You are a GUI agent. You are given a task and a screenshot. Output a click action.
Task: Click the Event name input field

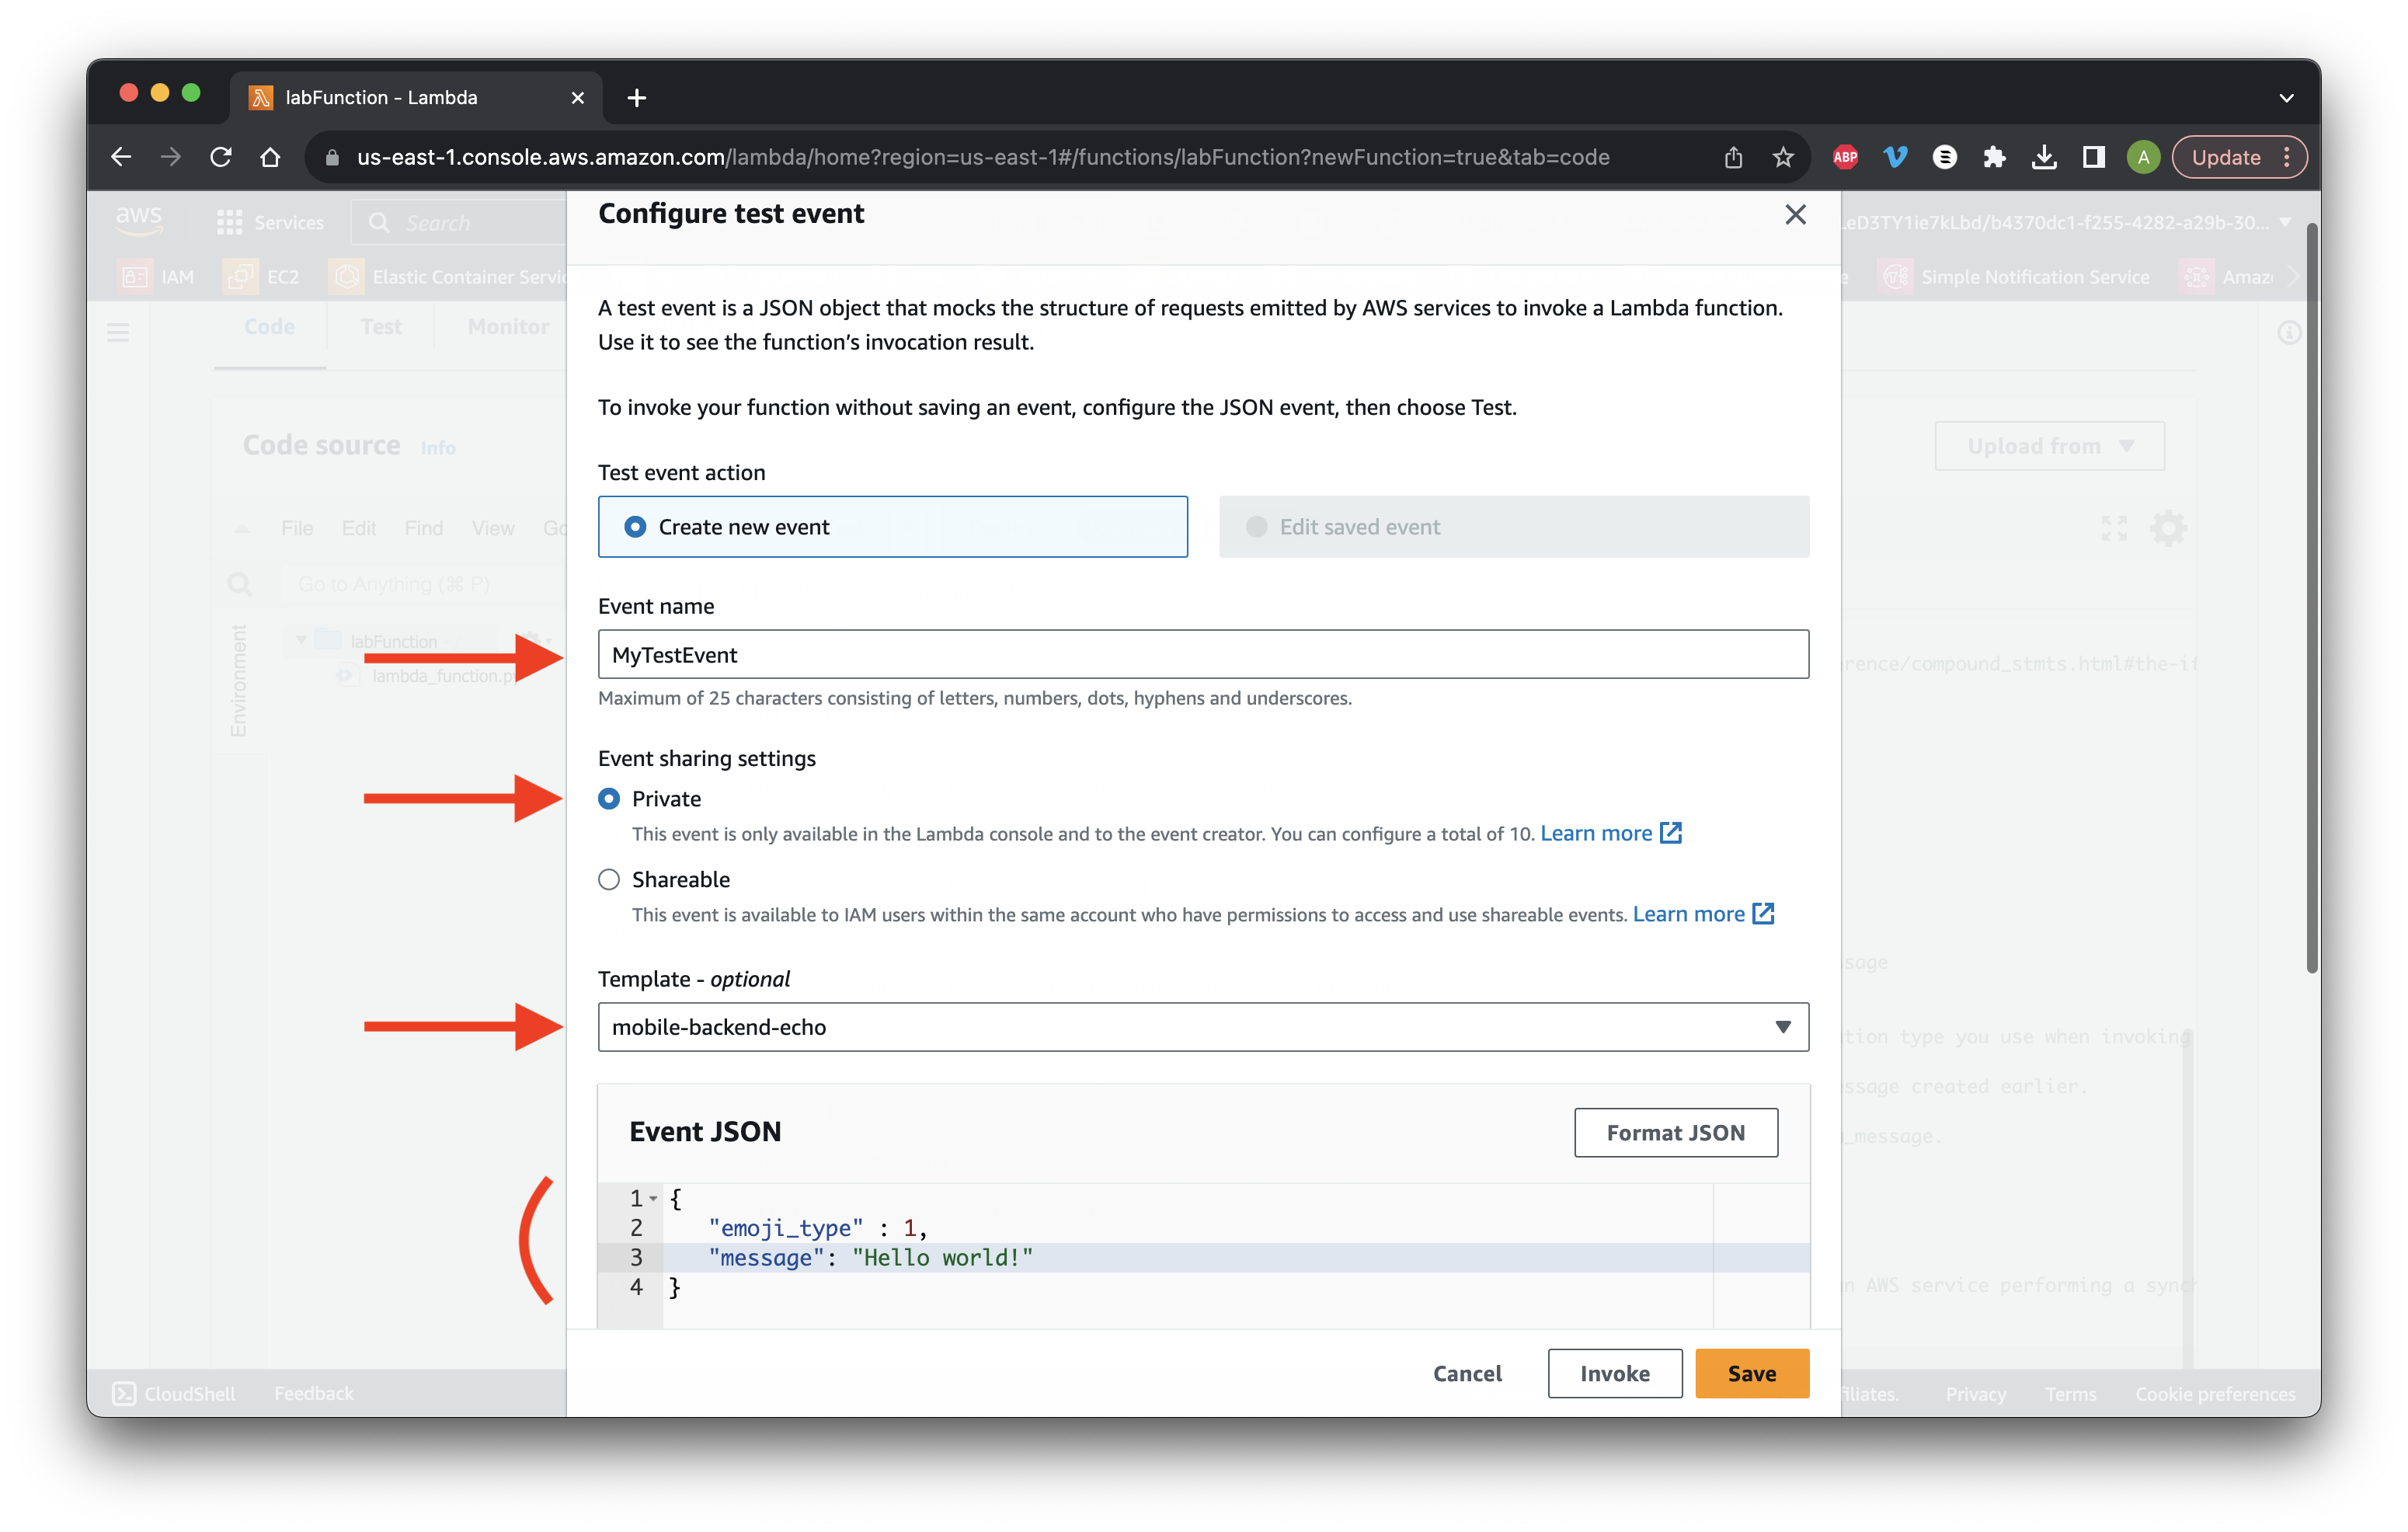(1203, 654)
